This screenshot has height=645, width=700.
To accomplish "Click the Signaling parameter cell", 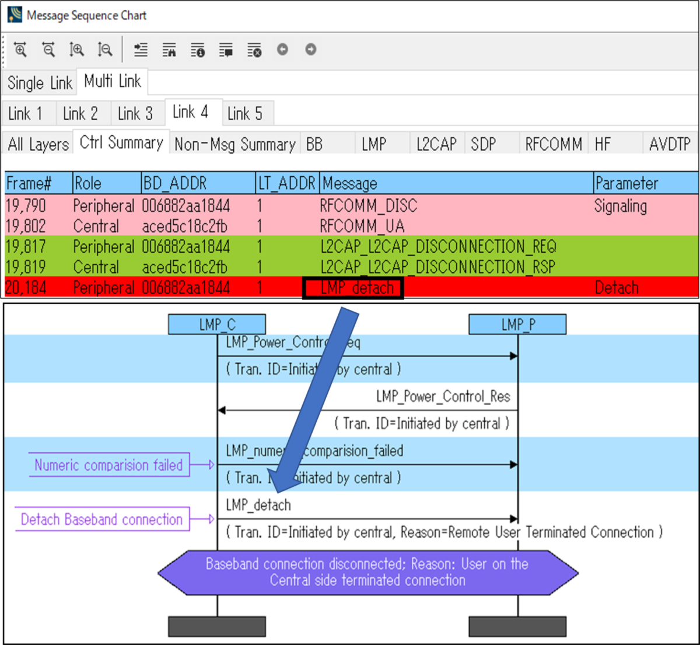I will (x=621, y=206).
